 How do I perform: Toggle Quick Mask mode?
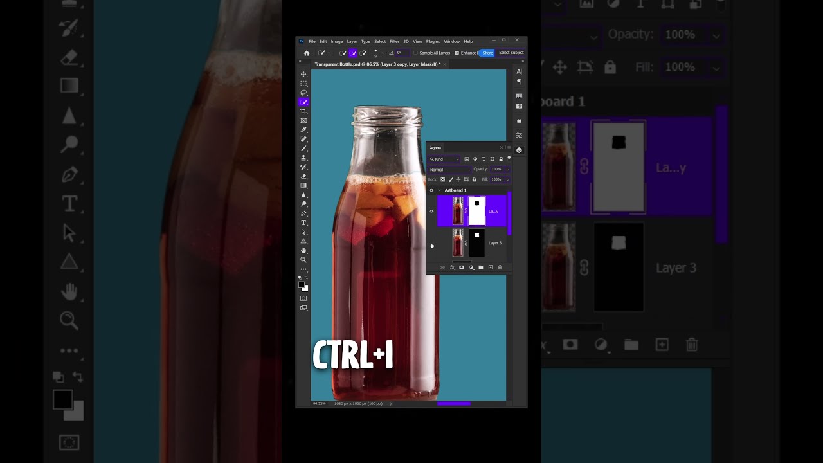point(303,298)
